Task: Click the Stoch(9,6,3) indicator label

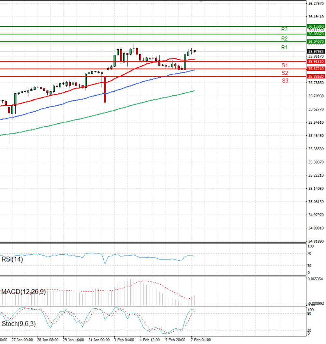Action: coord(19,324)
